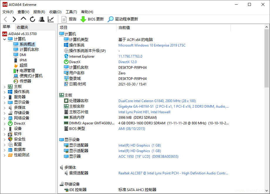The image size is (270, 194).
Task: Switch to the 菜单 tab
Action: tap(6, 27)
